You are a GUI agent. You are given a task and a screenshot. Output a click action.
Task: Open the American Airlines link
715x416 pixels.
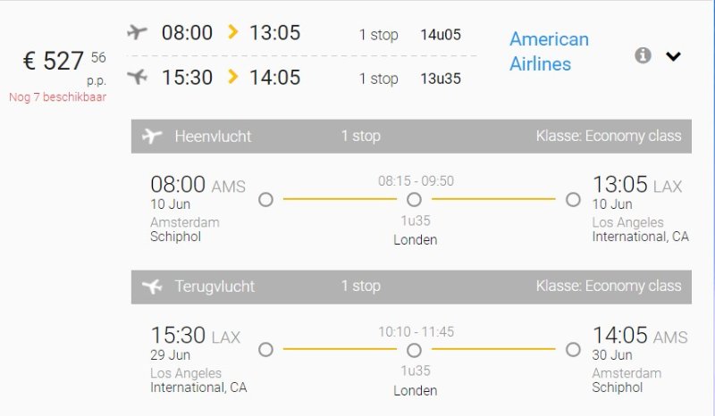click(x=549, y=52)
